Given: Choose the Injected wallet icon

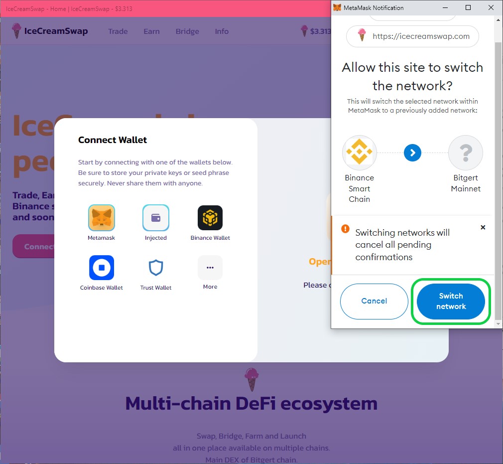Looking at the screenshot, I should 155,218.
